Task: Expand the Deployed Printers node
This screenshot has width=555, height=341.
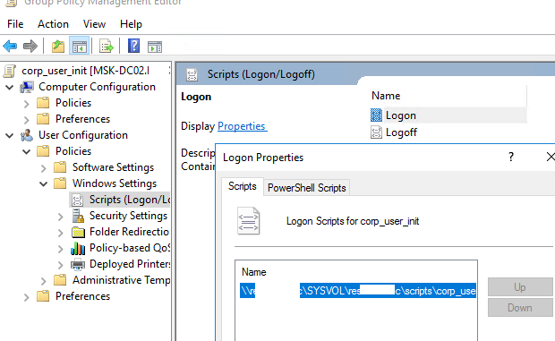Action: (61, 265)
